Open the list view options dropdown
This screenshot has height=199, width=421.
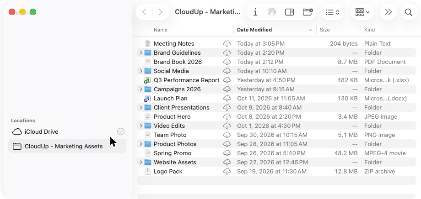tap(332, 12)
